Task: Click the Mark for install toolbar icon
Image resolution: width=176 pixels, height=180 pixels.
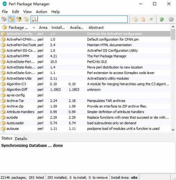Action: (135, 19)
